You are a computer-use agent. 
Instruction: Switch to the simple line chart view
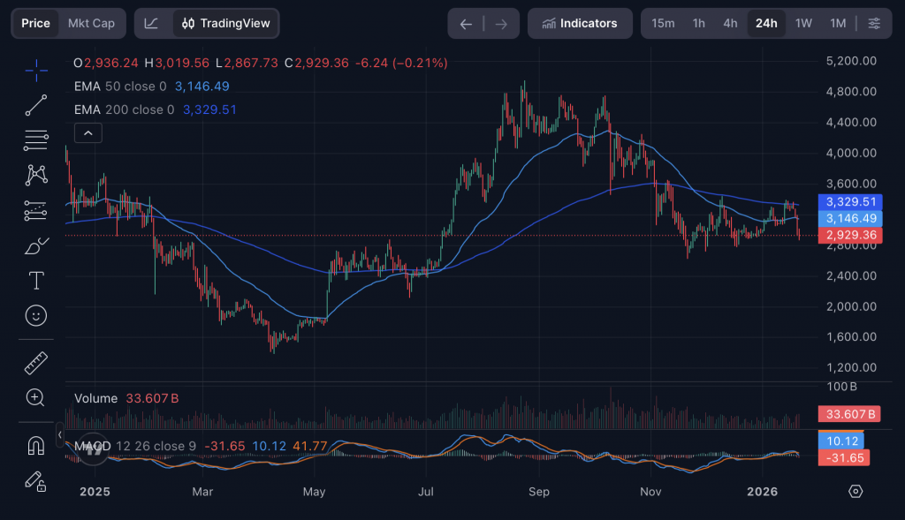pyautogui.click(x=152, y=24)
